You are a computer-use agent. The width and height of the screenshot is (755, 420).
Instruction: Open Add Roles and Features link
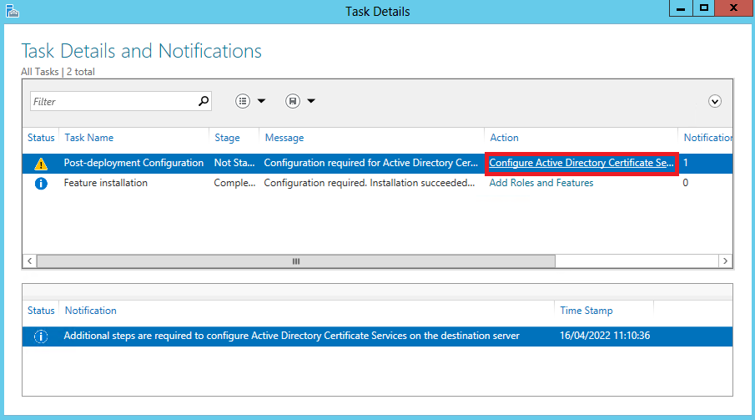(541, 183)
